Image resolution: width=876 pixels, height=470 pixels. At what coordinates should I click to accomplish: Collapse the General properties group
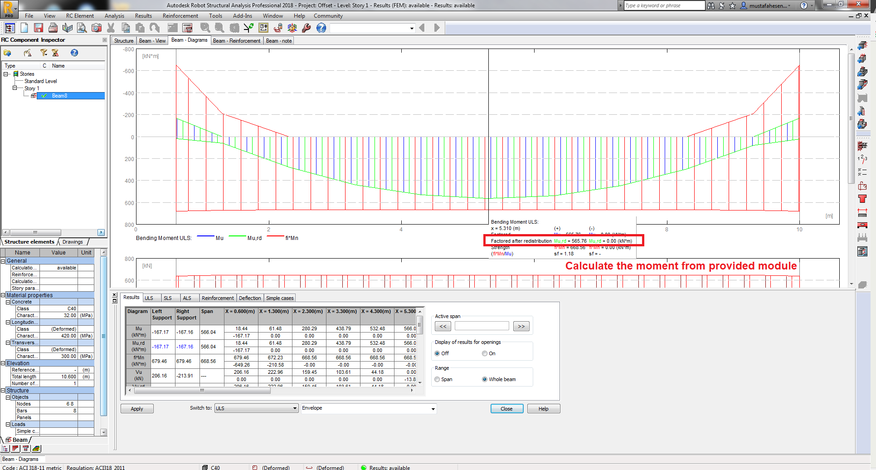point(3,261)
